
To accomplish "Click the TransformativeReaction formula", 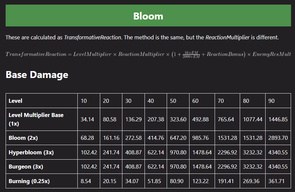I will (x=148, y=54).
